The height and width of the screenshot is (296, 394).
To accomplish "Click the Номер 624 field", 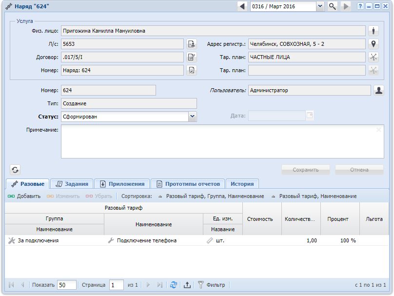I will click(108, 90).
